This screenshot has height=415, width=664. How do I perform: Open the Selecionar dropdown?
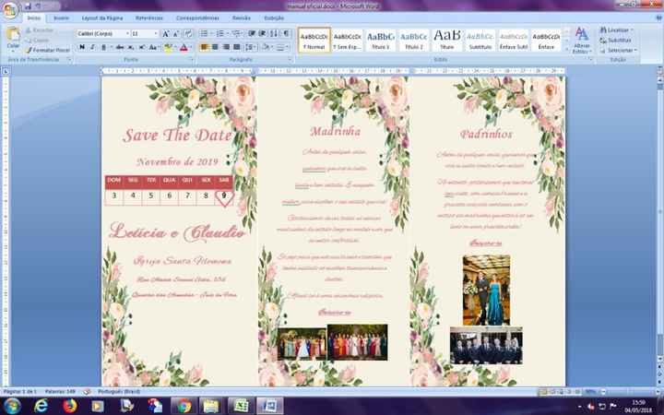point(619,50)
